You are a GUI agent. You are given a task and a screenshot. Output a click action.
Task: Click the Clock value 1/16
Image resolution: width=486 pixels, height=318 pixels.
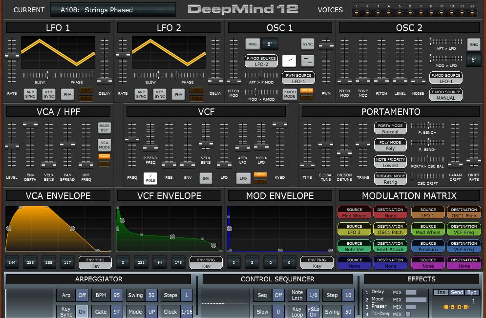pyautogui.click(x=187, y=312)
